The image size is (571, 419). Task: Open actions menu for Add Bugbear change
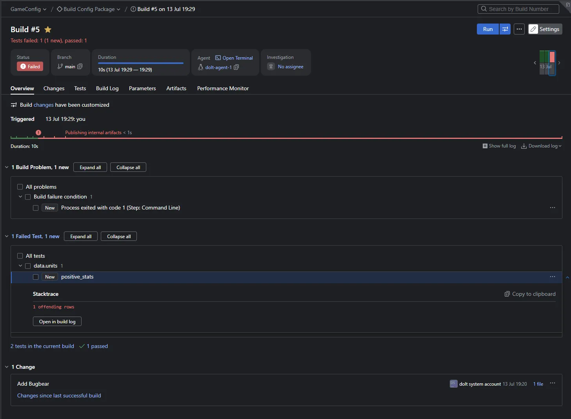[x=553, y=383]
